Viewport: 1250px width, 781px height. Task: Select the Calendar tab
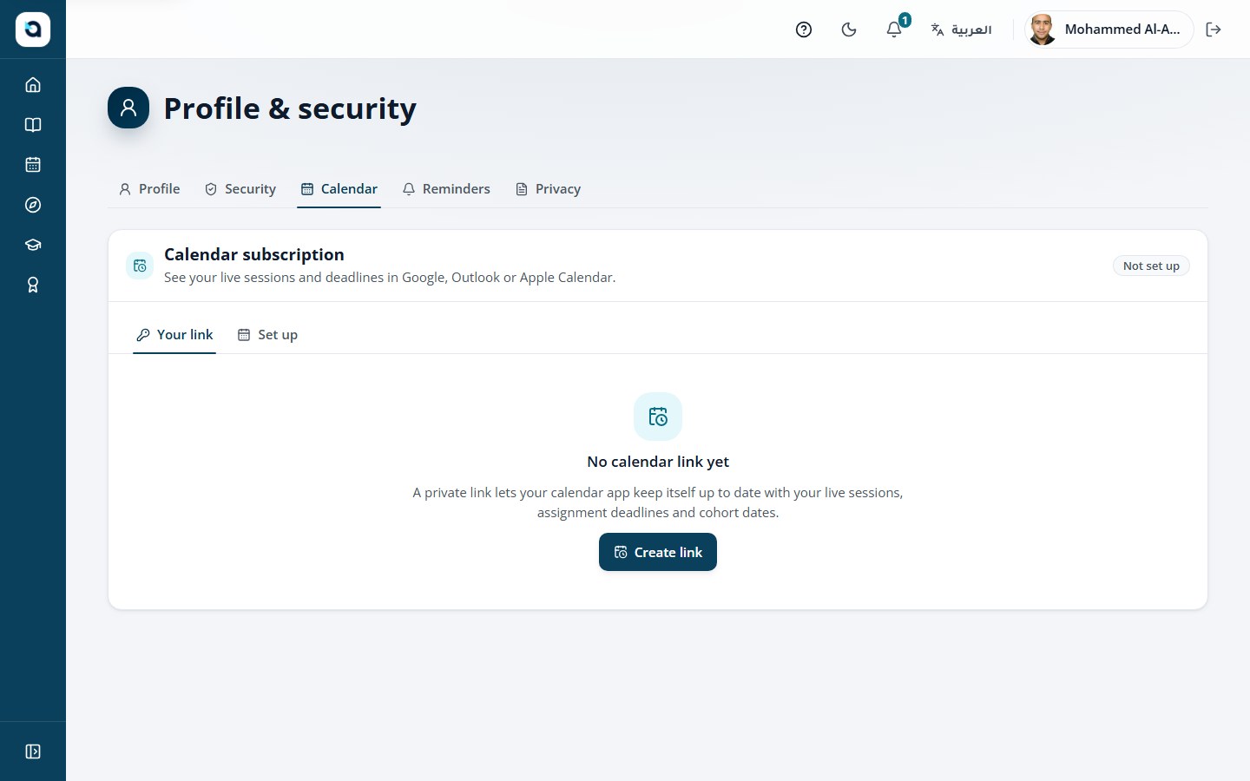pyautogui.click(x=339, y=189)
